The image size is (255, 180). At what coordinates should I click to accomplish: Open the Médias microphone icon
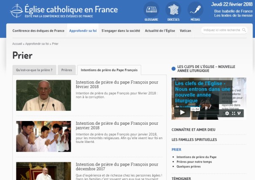195,9
